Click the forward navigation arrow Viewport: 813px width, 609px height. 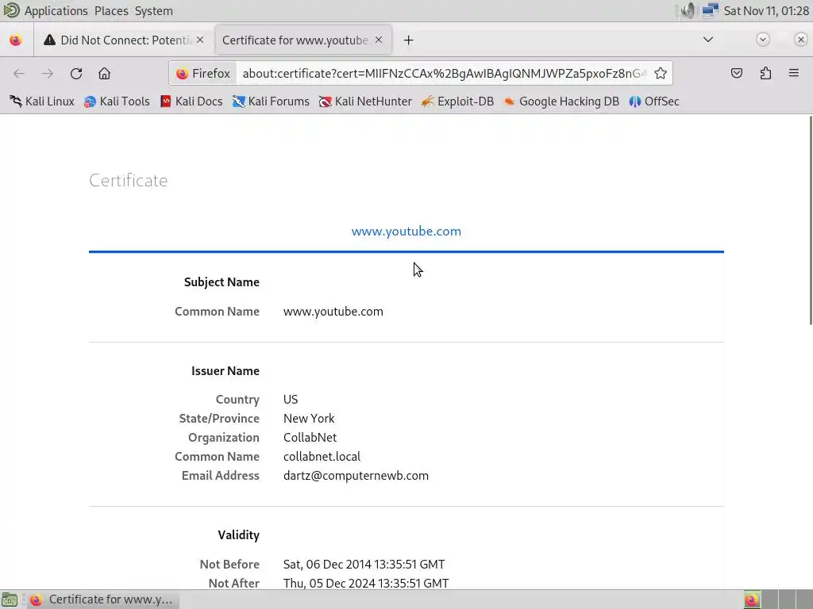tap(48, 74)
